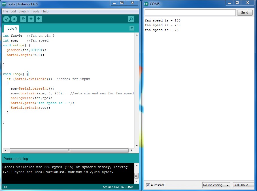Maximize the opto Arduino window
This screenshot has width=257, height=191.
tap(122, 3)
